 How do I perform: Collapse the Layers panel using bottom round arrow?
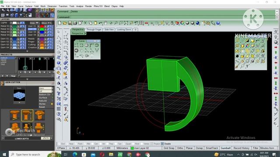[27, 51]
